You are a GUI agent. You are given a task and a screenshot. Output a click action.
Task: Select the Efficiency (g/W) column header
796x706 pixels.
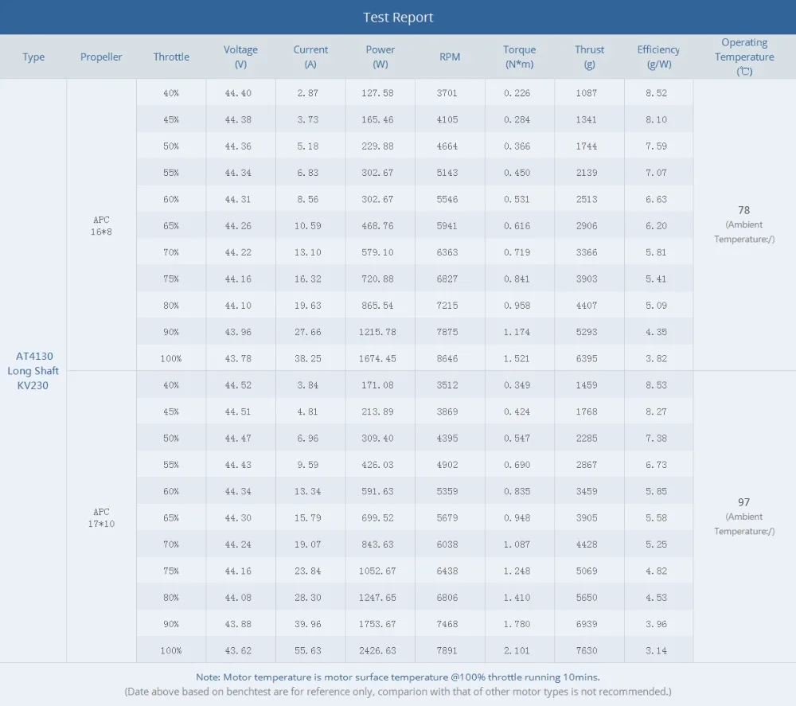pyautogui.click(x=658, y=57)
